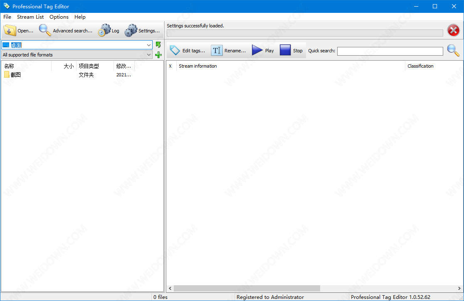464x301 pixels.
Task: Sort by 名称 column header
Action: [26, 66]
